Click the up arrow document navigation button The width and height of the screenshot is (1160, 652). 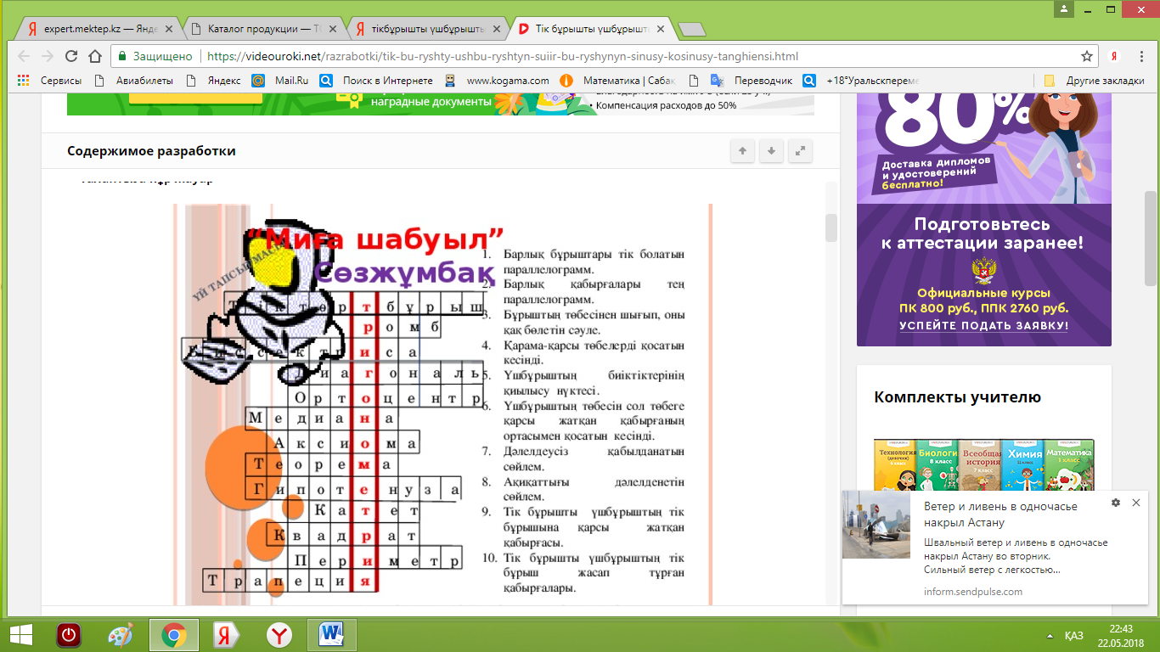pos(742,151)
